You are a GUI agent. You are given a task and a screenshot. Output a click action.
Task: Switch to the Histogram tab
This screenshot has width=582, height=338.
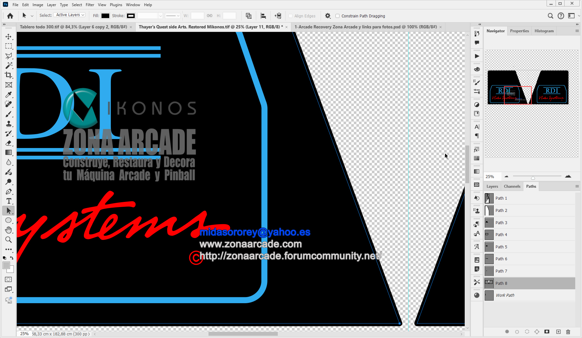click(x=544, y=31)
